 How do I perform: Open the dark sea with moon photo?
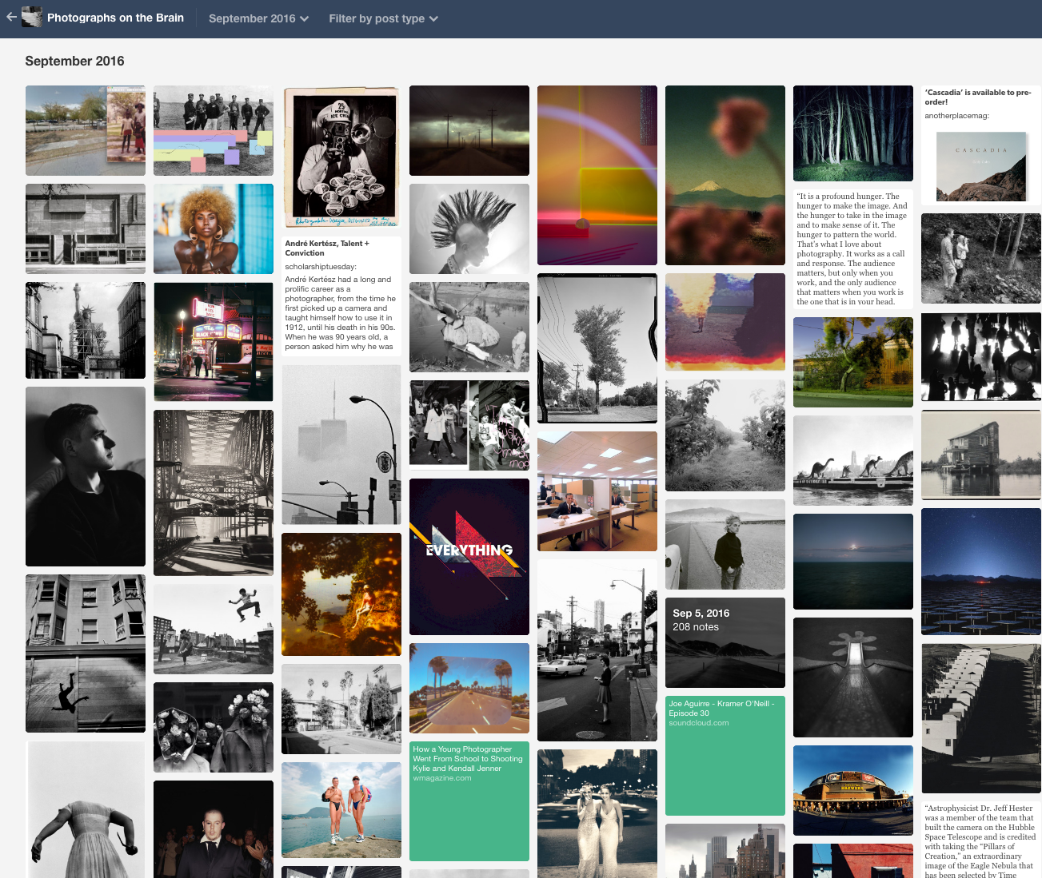coord(853,562)
